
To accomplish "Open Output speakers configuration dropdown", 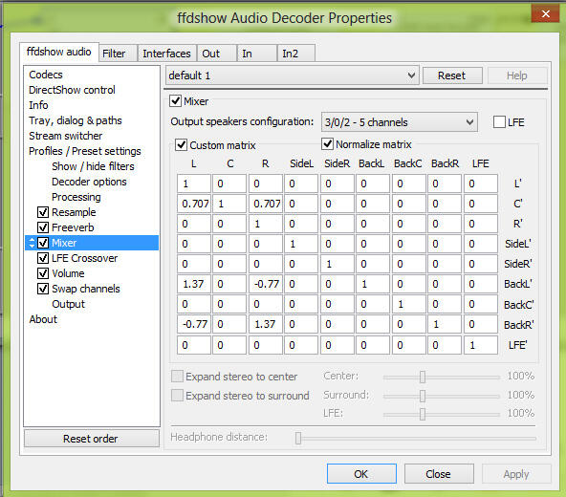I will (400, 122).
